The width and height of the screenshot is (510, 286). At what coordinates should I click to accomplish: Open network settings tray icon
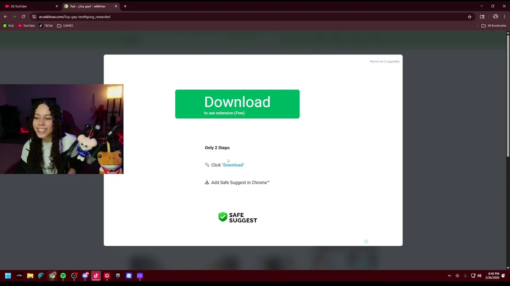click(x=473, y=276)
